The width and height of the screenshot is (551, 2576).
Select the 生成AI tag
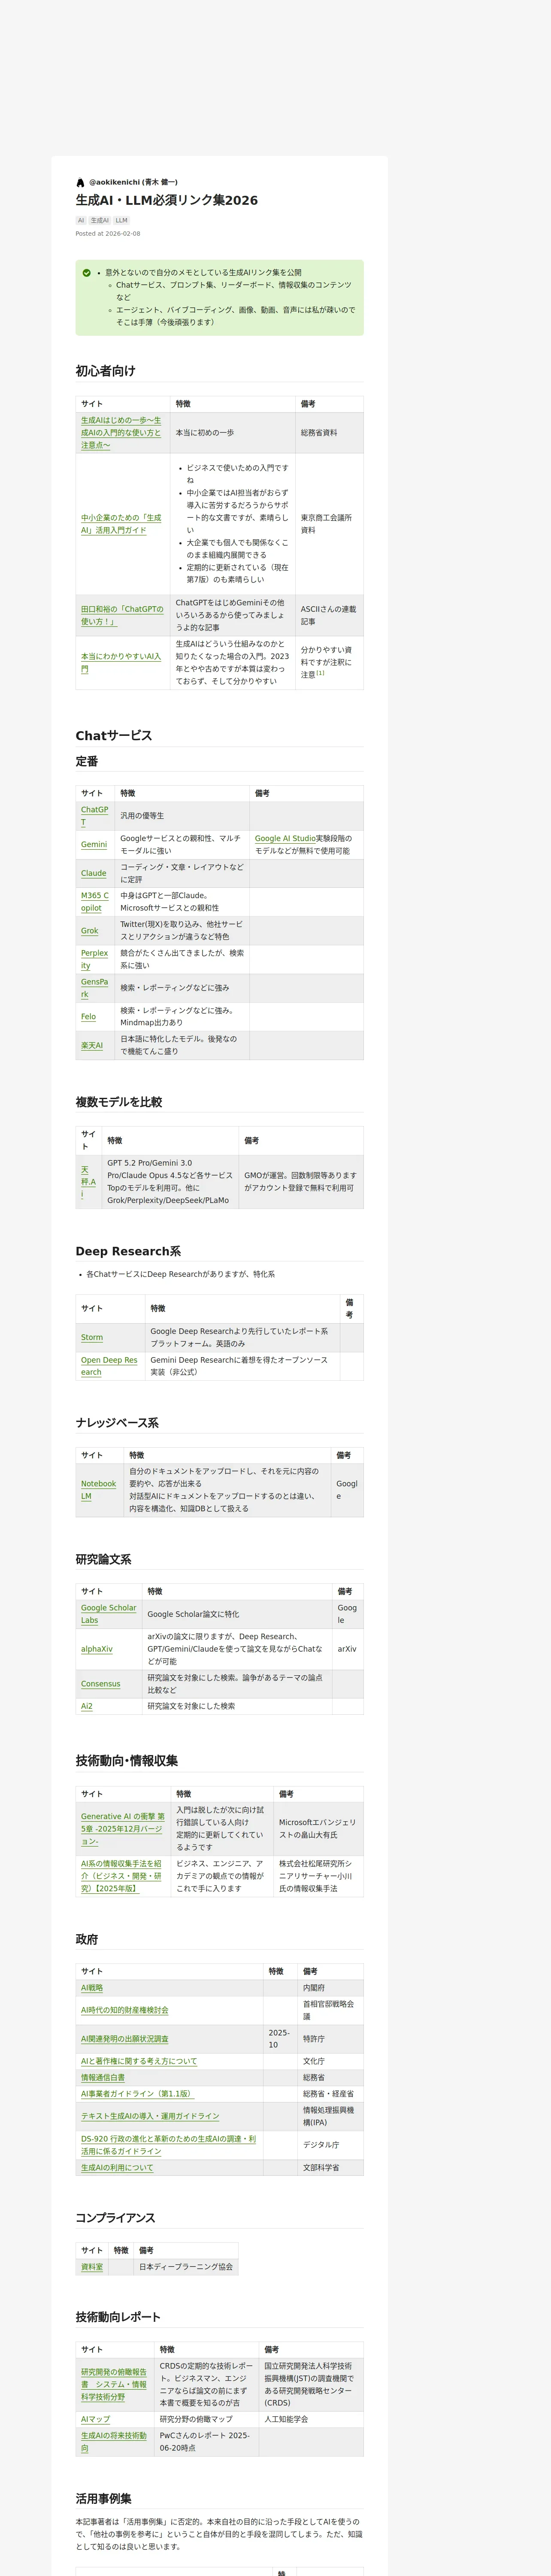click(x=100, y=220)
